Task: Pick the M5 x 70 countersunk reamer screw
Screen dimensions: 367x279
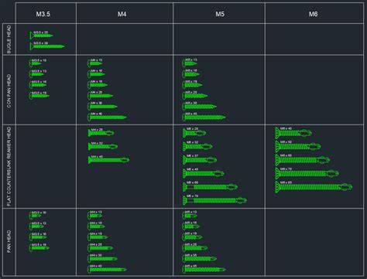Action: click(214, 200)
